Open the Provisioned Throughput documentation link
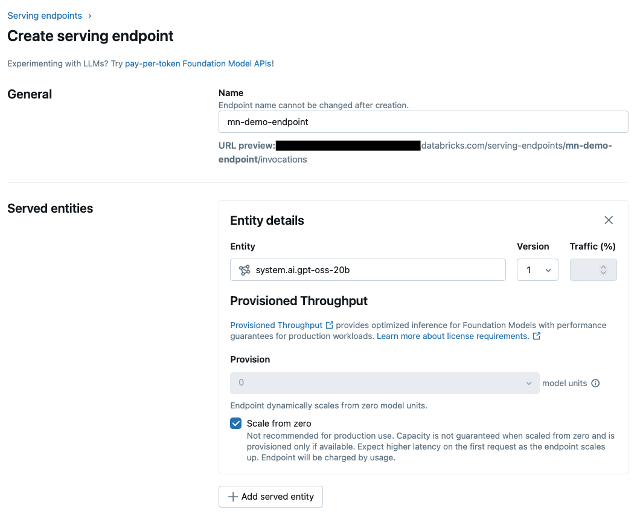Viewport: 643px width, 519px height. (277, 325)
